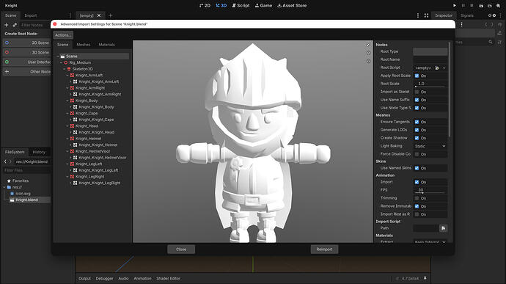Toggle the Generate LODs checkbox
The width and height of the screenshot is (506, 284).
click(417, 130)
